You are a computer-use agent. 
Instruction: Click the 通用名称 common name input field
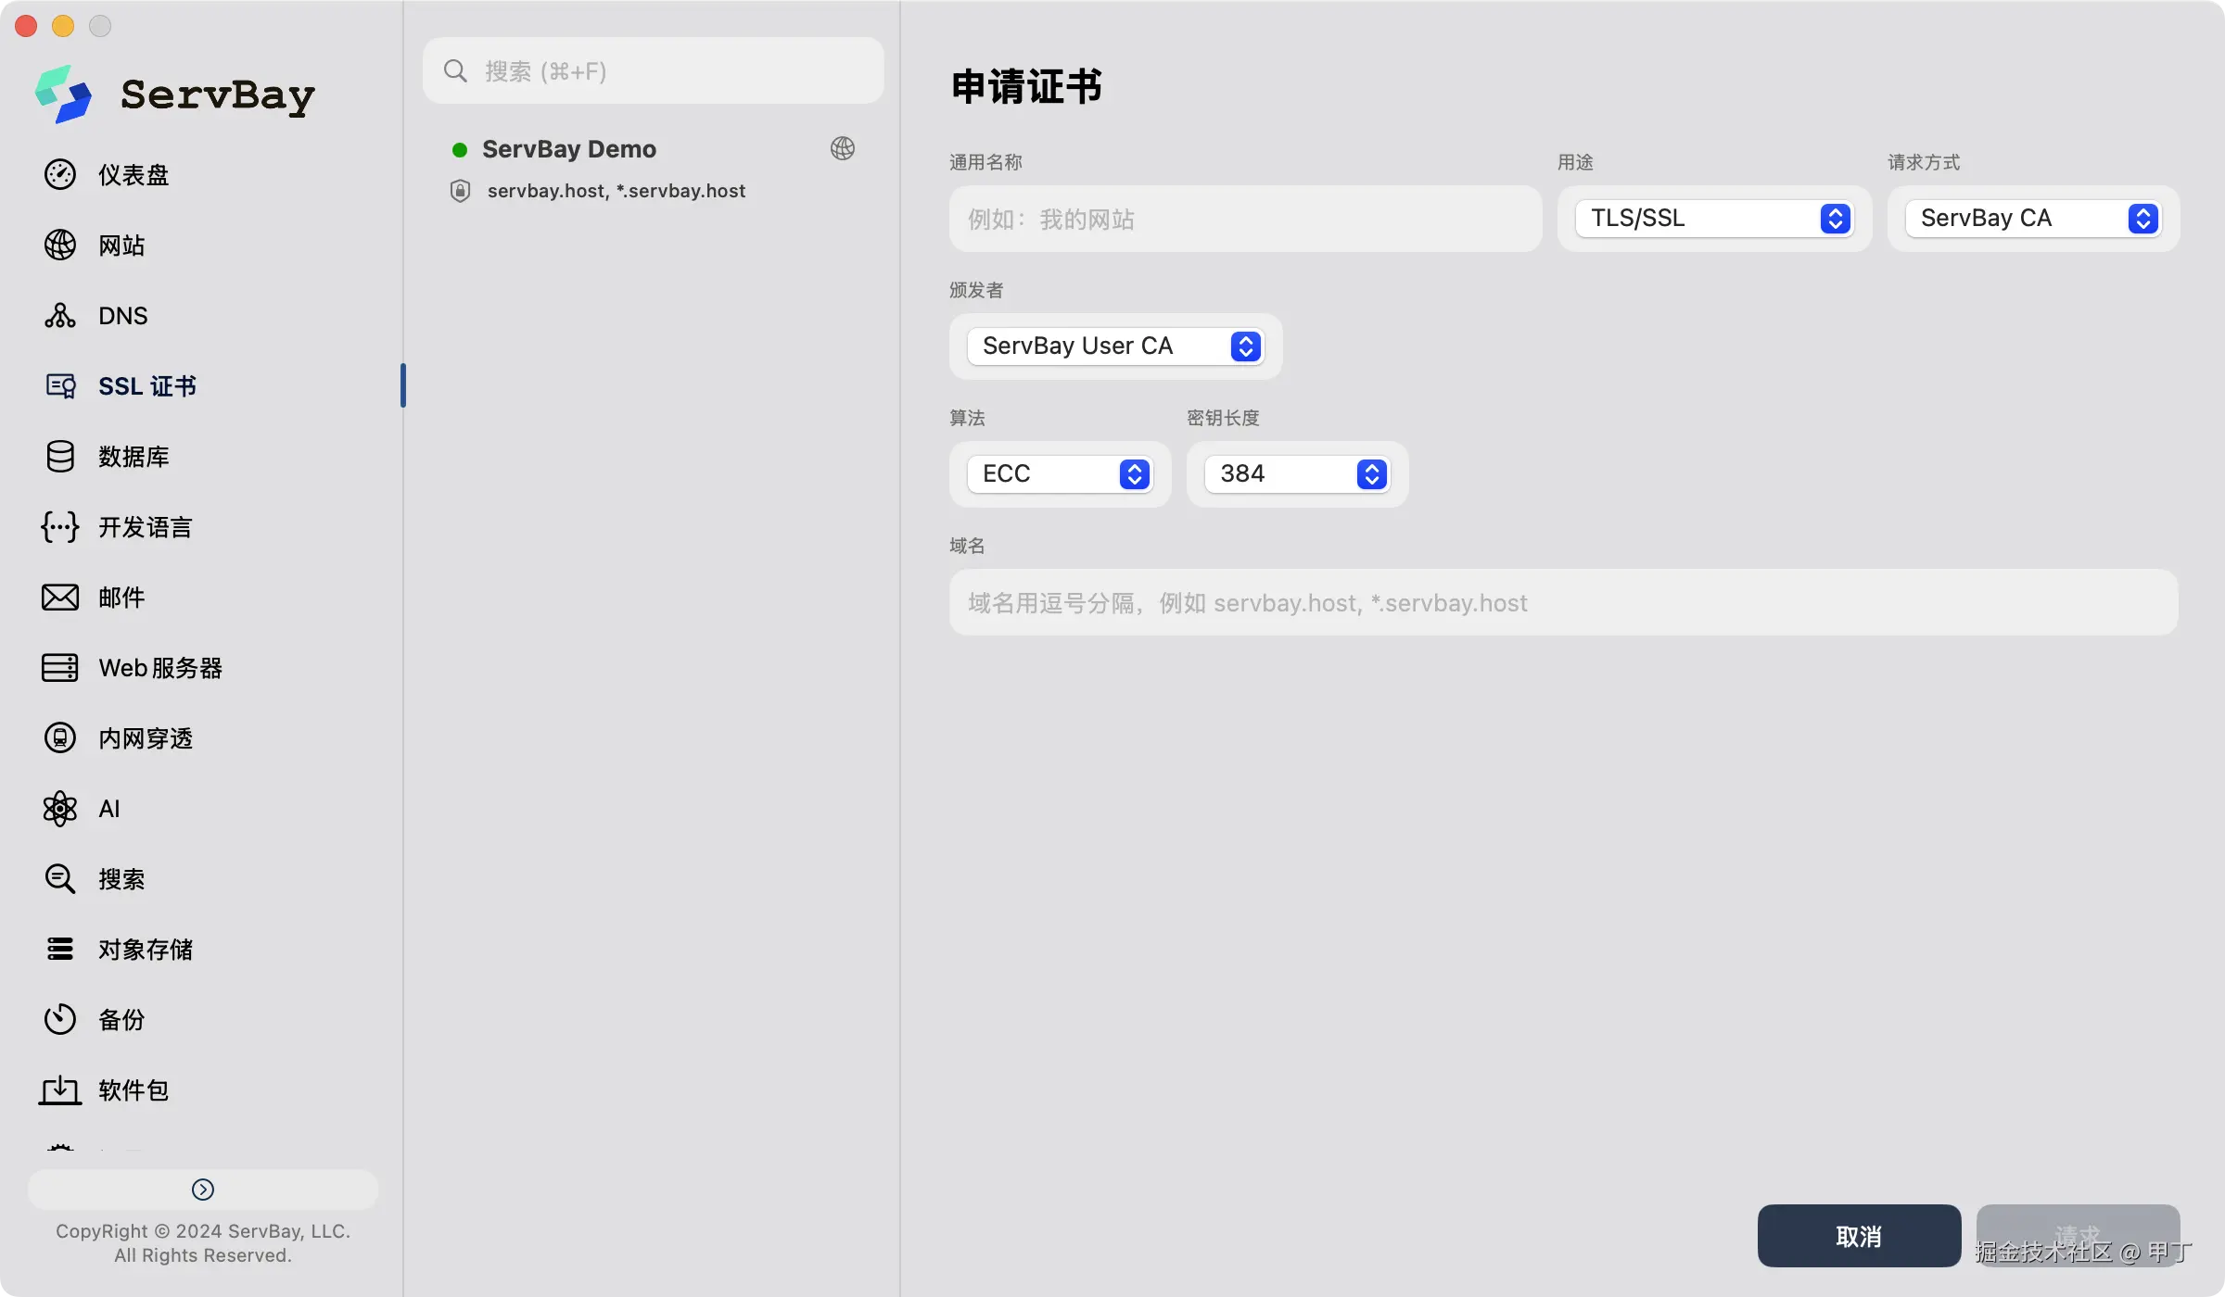point(1244,219)
